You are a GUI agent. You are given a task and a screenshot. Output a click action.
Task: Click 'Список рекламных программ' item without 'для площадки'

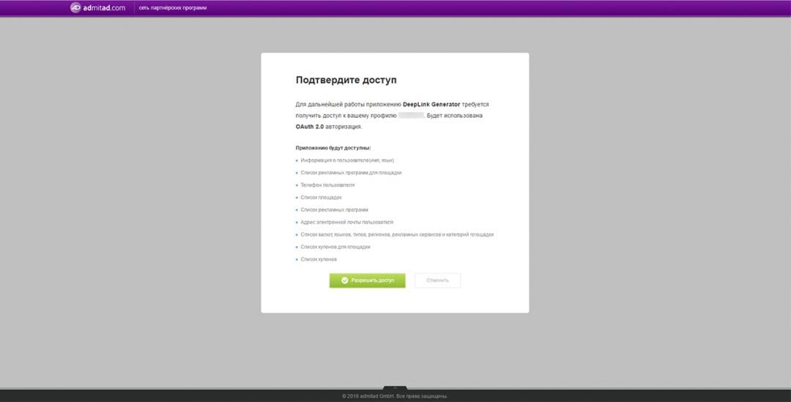335,210
